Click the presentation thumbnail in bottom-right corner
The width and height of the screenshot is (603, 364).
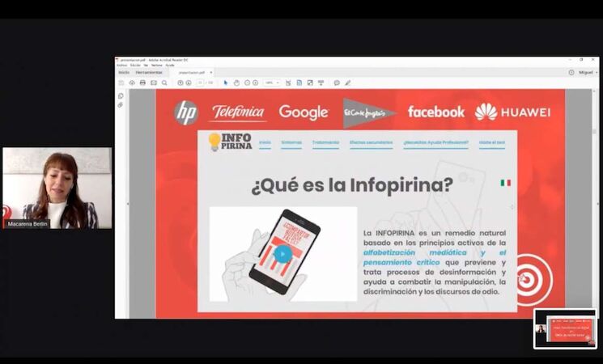pos(565,328)
